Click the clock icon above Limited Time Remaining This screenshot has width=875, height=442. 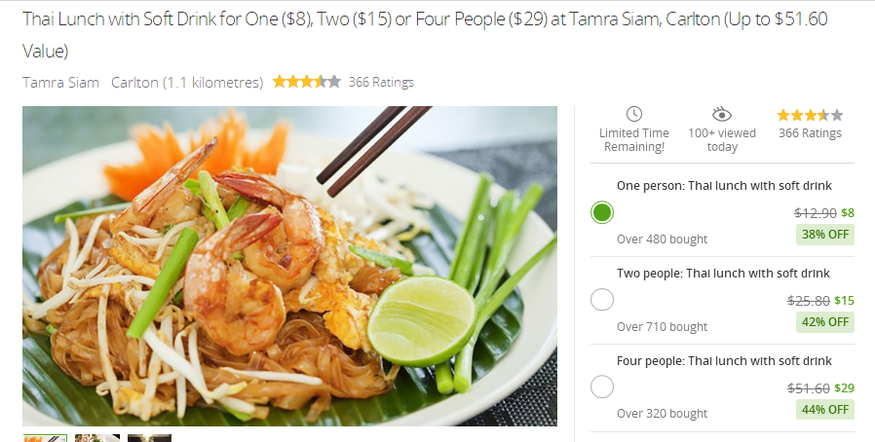[634, 114]
